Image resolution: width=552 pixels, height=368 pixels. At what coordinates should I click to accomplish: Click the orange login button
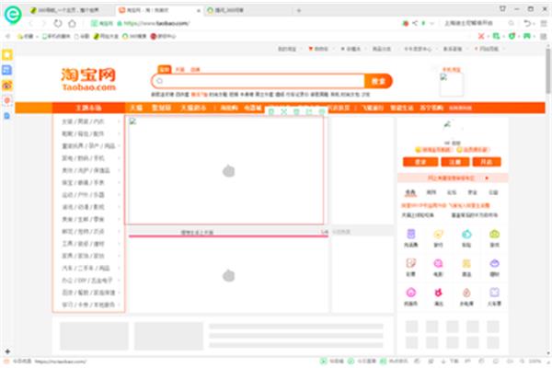(x=420, y=162)
